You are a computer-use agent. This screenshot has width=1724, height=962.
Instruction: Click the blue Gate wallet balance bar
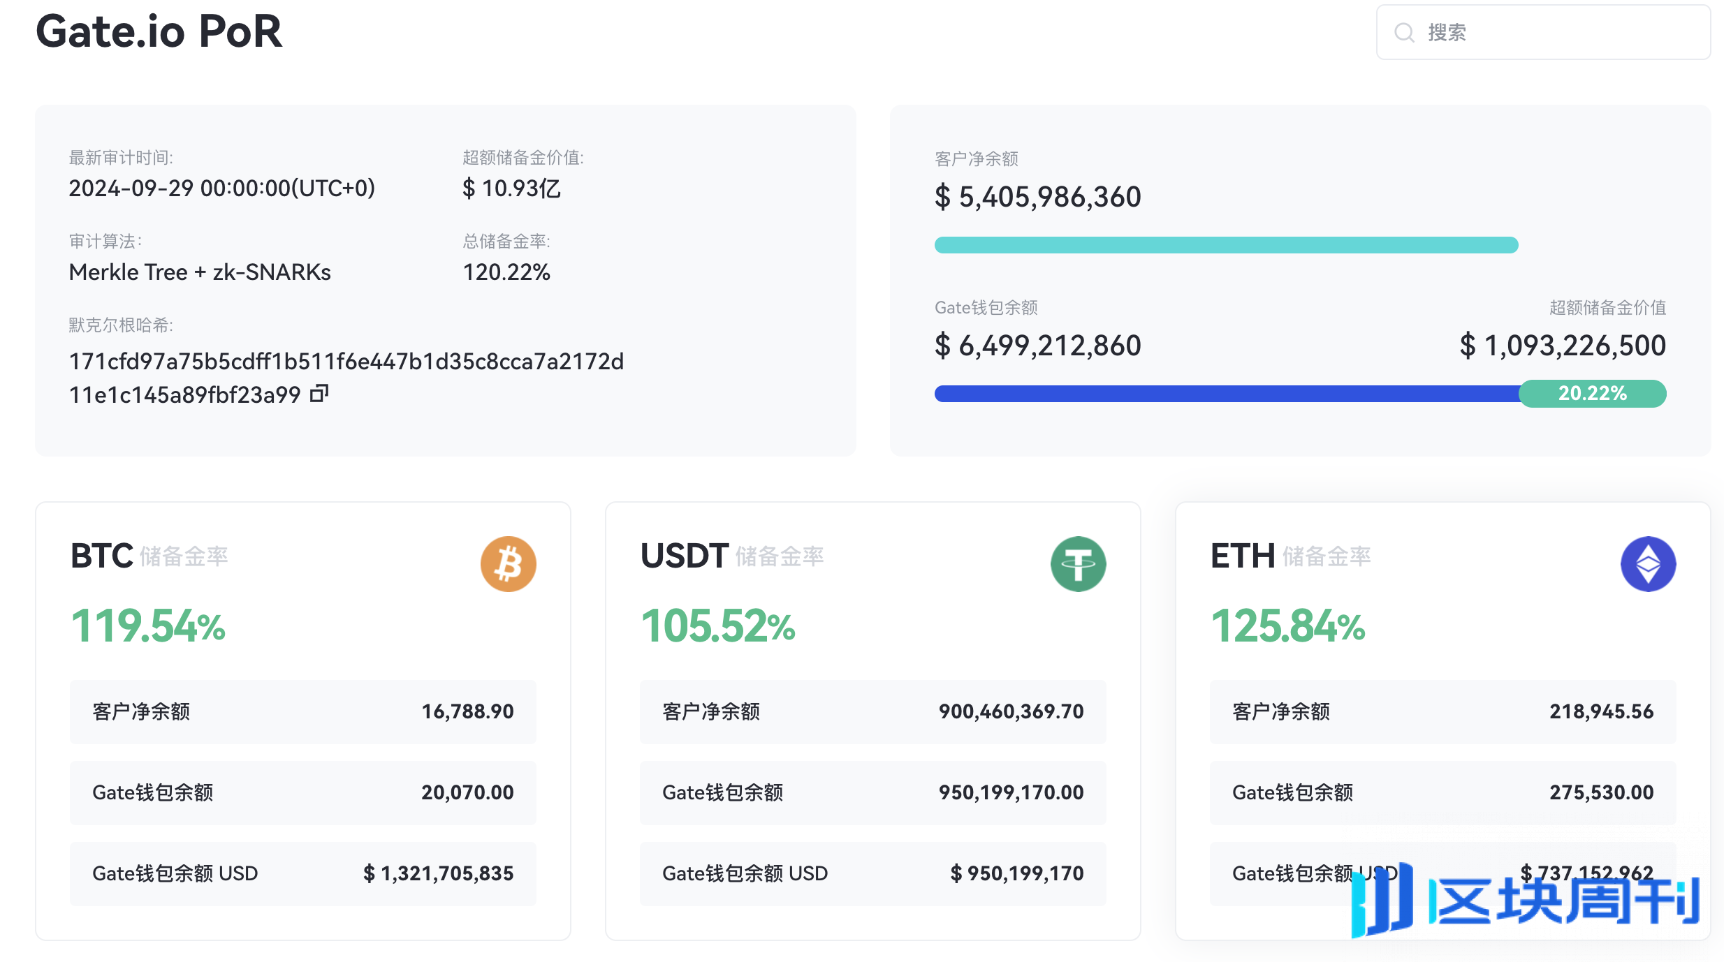click(1227, 394)
